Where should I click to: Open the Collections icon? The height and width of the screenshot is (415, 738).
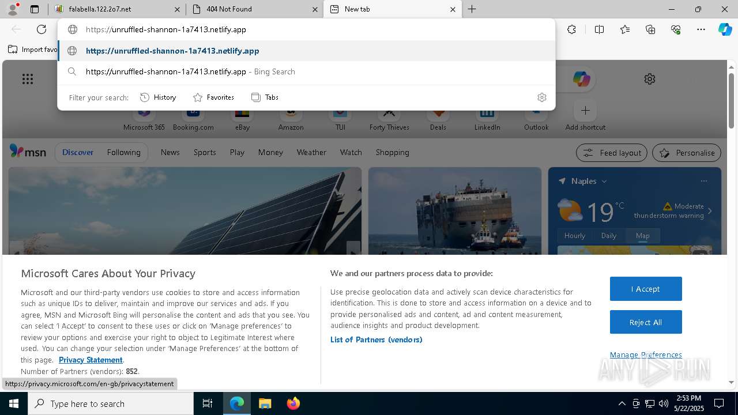[x=650, y=29]
